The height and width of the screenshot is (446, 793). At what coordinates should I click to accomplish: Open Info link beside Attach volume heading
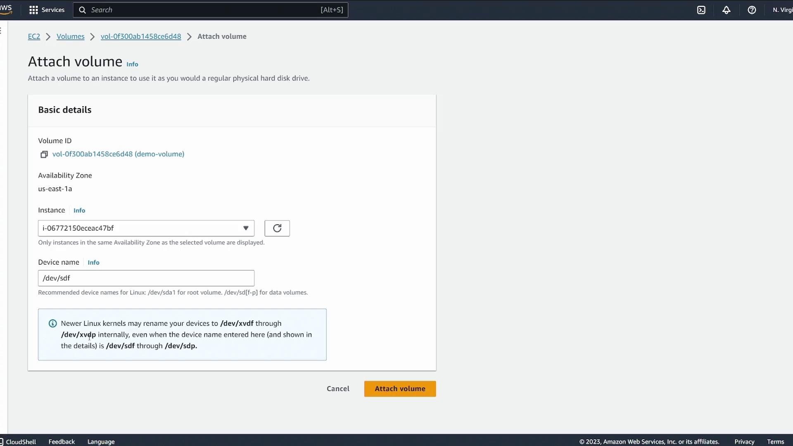pyautogui.click(x=132, y=64)
